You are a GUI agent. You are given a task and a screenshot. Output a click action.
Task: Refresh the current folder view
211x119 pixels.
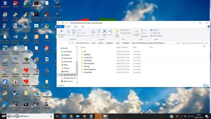point(178,43)
